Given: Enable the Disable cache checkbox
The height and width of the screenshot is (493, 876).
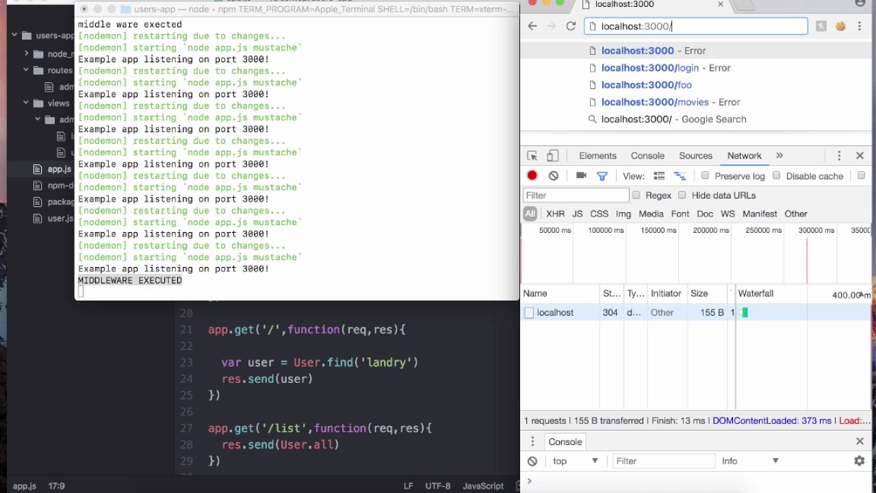Looking at the screenshot, I should (777, 175).
